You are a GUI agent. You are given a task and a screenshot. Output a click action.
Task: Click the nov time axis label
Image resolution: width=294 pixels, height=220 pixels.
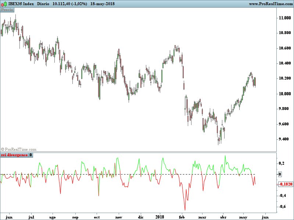click(119, 217)
